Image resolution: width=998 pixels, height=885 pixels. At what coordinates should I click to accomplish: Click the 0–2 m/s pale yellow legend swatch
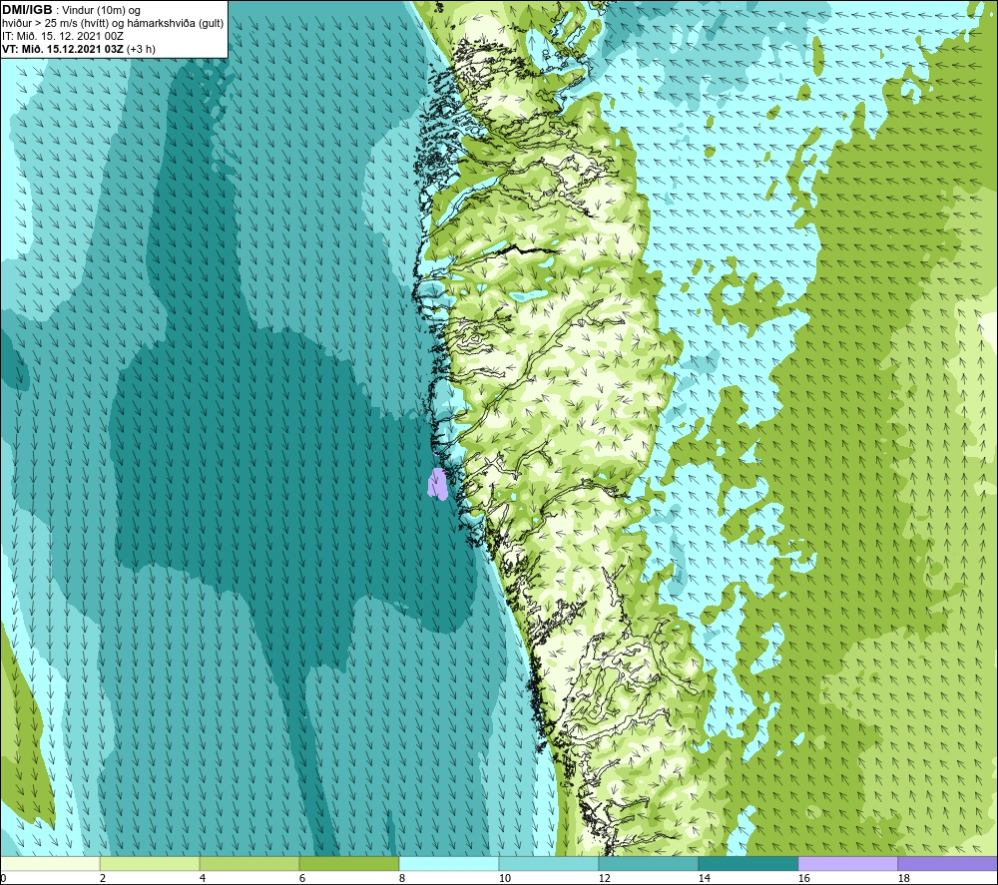pyautogui.click(x=50, y=863)
